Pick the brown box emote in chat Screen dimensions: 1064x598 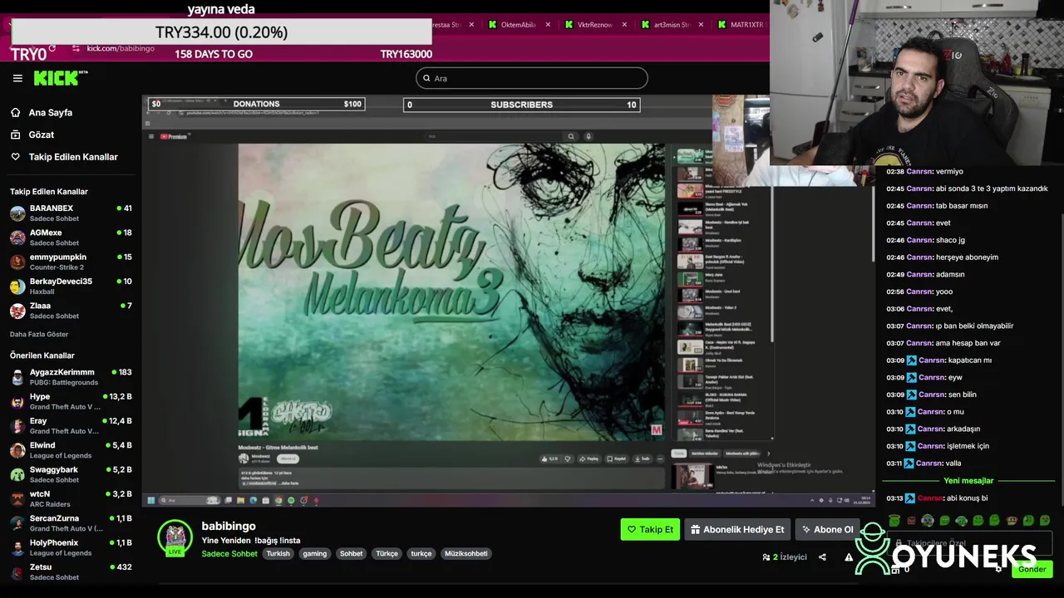click(911, 521)
